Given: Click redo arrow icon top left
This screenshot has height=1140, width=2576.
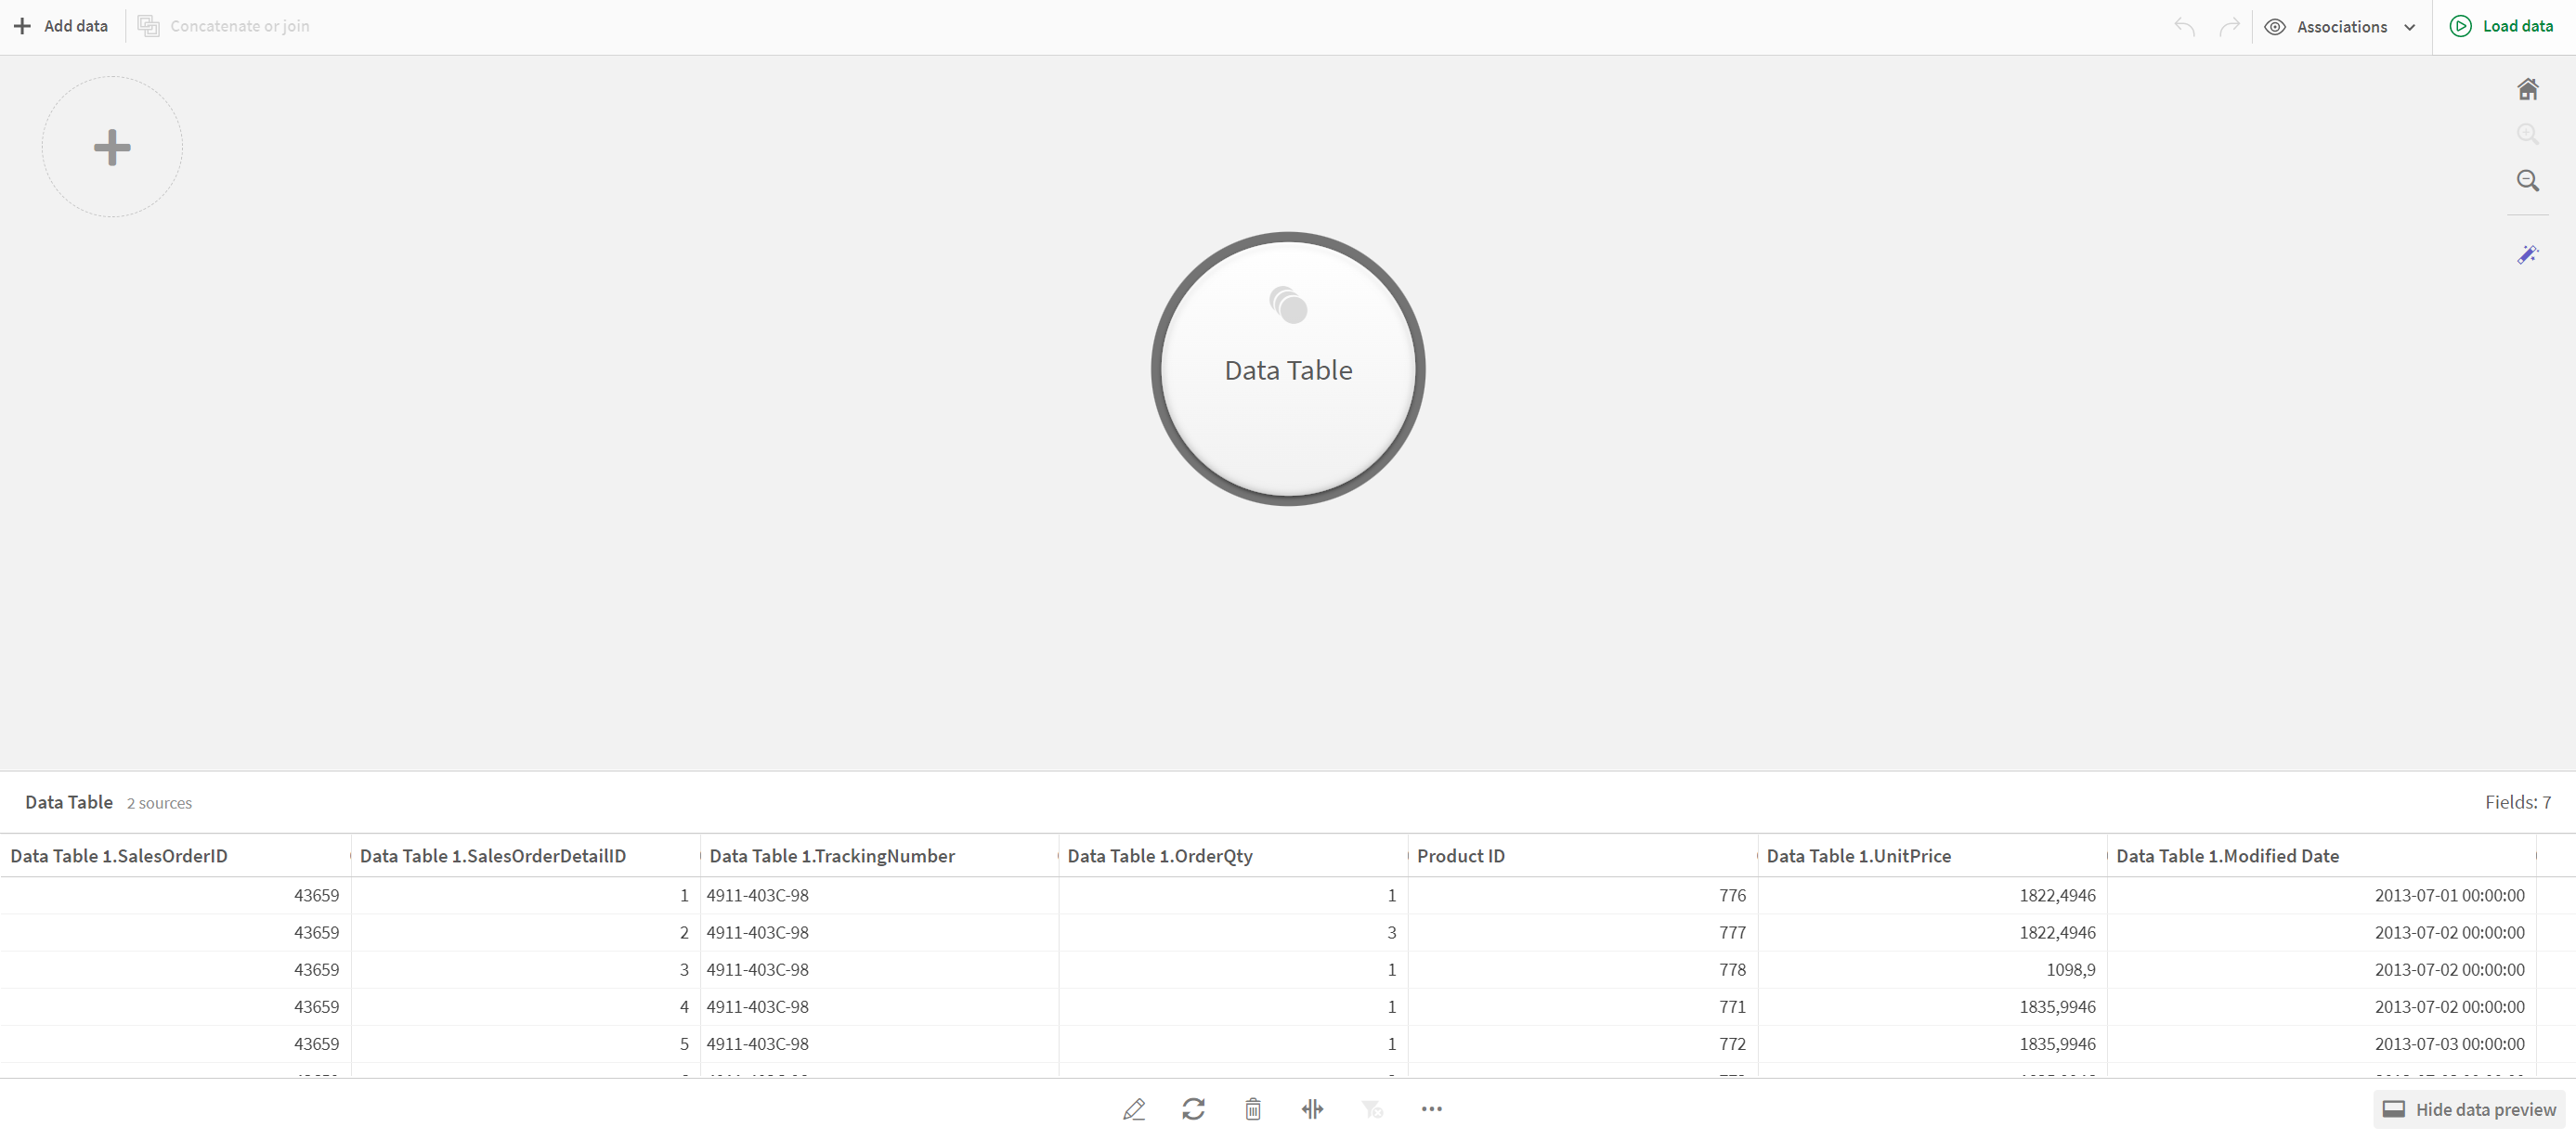Looking at the screenshot, I should [x=2231, y=25].
